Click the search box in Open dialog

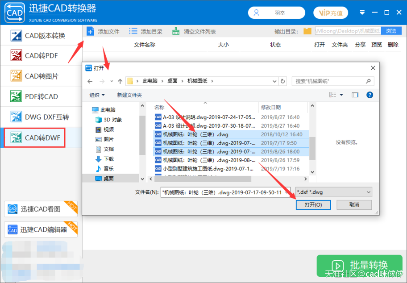coord(329,81)
